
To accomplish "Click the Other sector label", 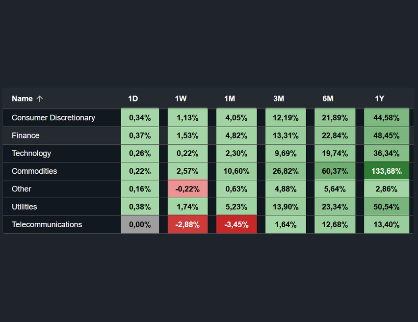I will (x=20, y=189).
